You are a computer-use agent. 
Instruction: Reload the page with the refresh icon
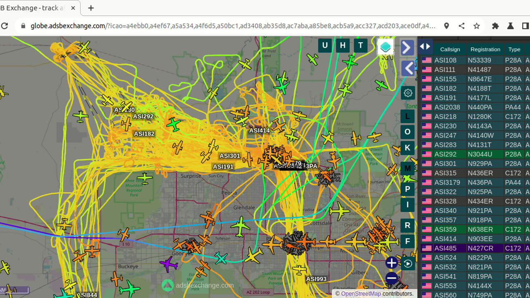5,26
